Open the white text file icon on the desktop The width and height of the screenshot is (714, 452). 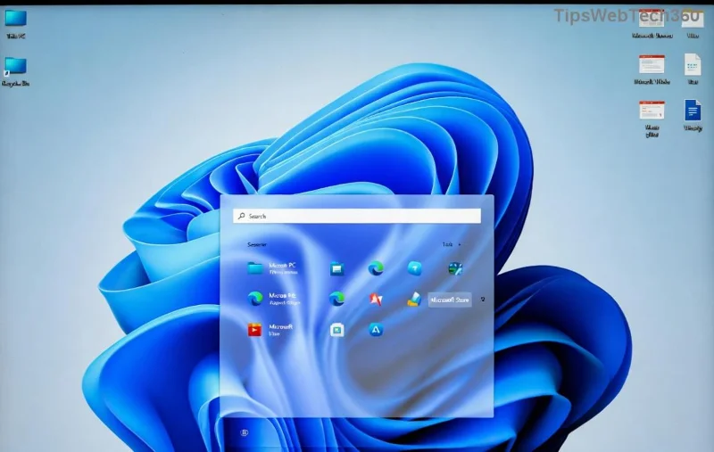693,64
